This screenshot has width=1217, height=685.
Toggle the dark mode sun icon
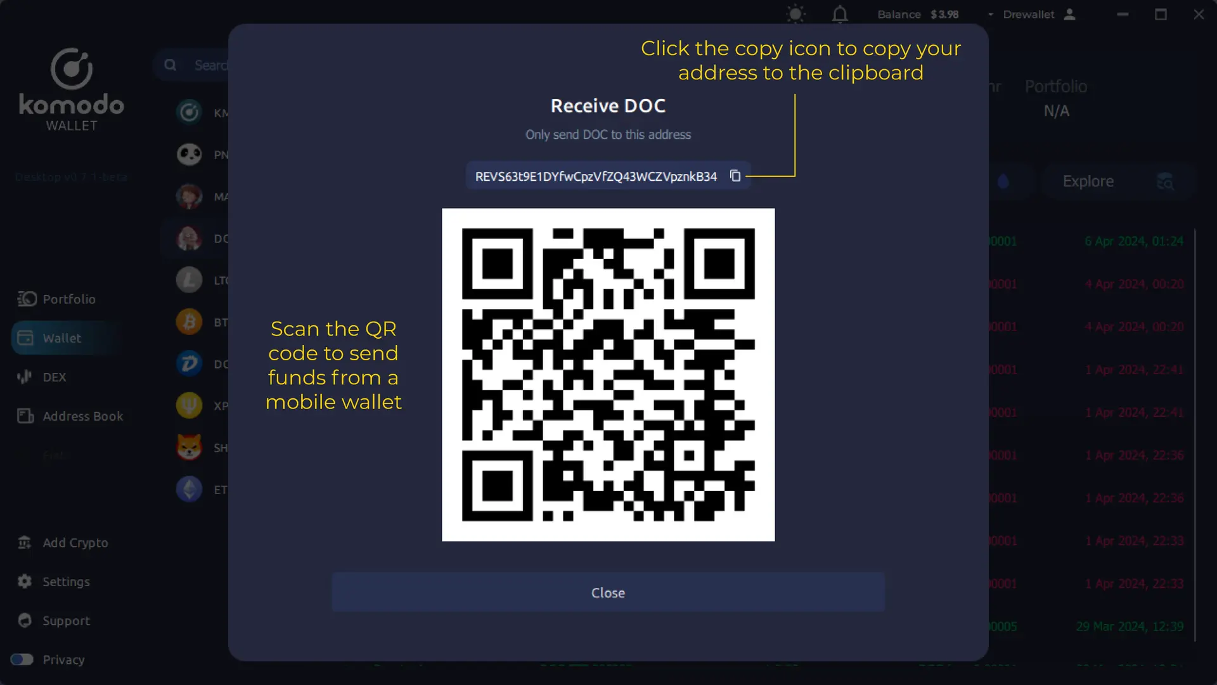coord(795,14)
